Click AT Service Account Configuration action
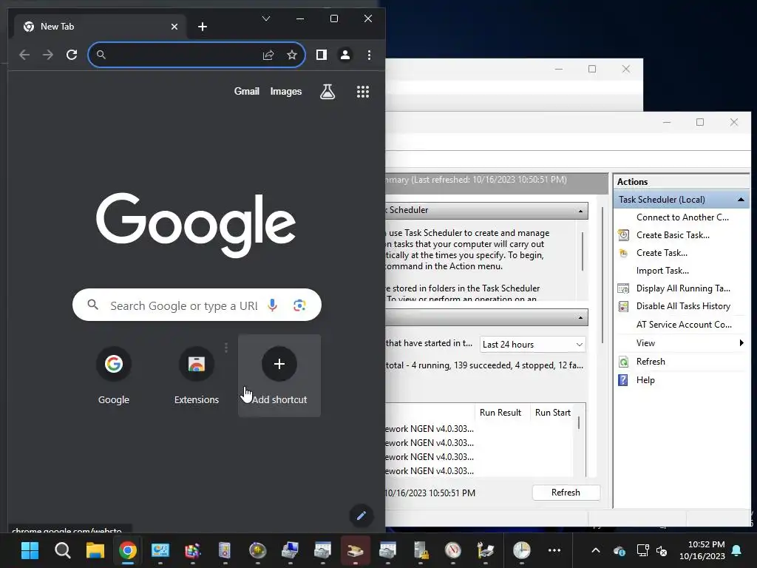This screenshot has width=757, height=568. 684,325
